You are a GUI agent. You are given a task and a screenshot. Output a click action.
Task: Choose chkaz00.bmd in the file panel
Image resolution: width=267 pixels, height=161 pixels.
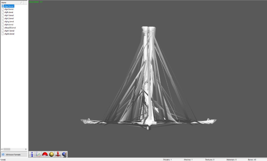click(x=10, y=28)
